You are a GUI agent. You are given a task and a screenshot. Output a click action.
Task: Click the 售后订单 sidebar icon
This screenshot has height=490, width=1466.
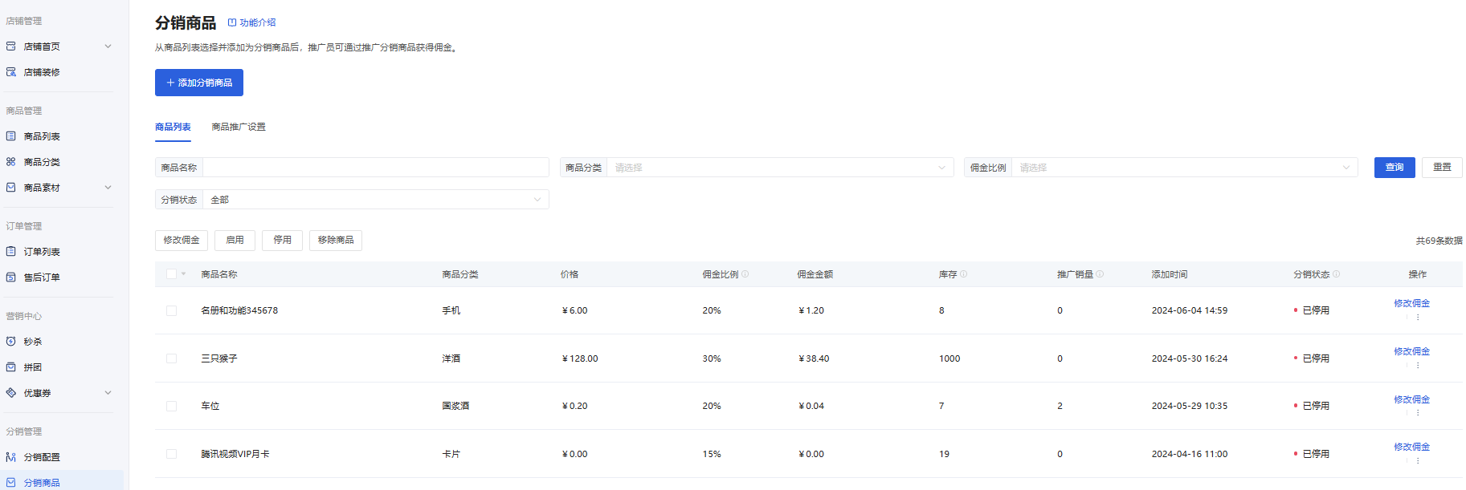coord(11,277)
